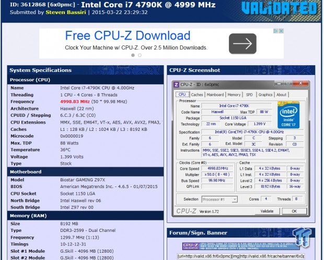Minimize the CPU-Z window
This screenshot has height=260, width=324.
(279, 83)
